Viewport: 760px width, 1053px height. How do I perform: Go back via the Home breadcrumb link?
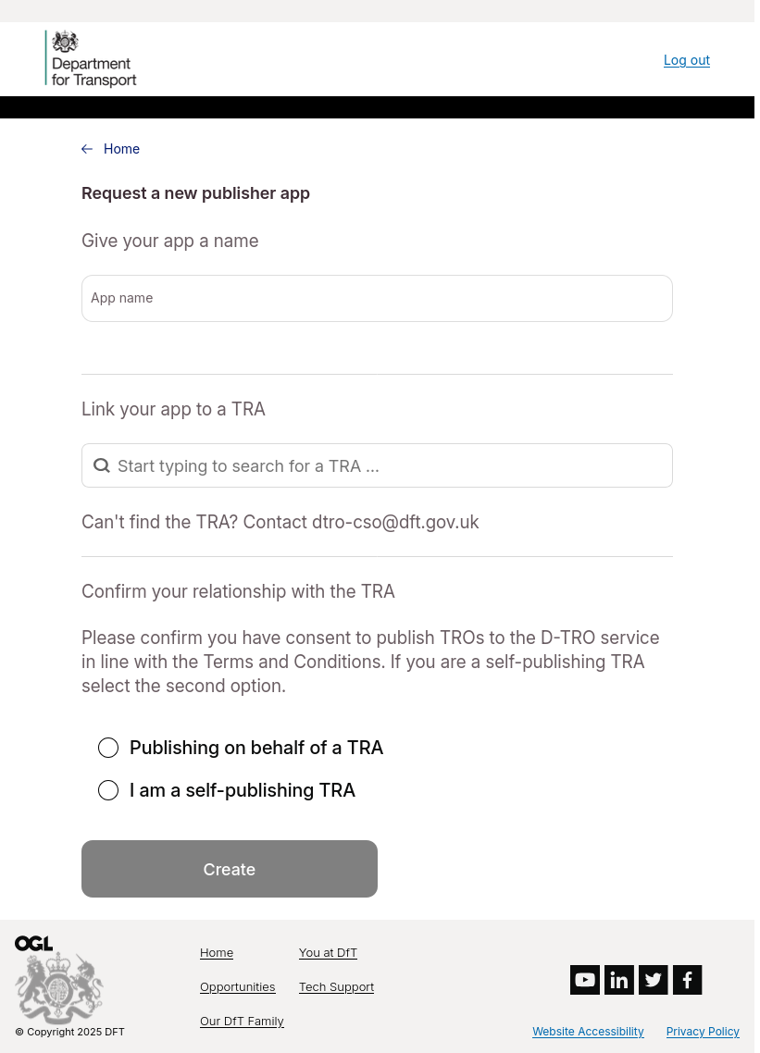click(x=121, y=149)
